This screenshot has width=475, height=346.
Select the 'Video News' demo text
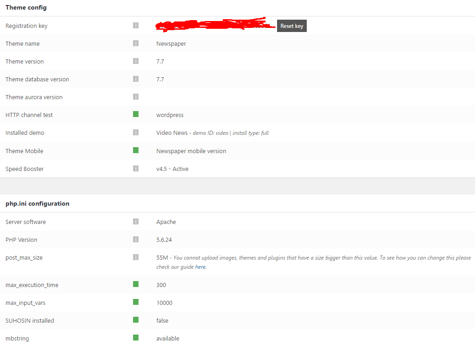point(172,133)
